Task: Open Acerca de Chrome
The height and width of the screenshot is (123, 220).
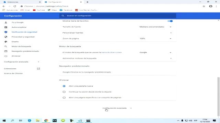Action: [x=13, y=73]
